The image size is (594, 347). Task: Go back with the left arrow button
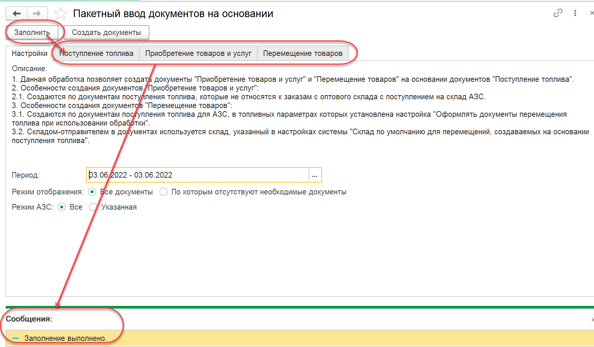(x=16, y=14)
